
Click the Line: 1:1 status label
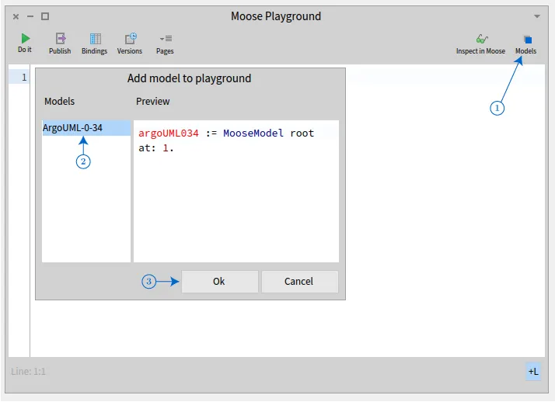tap(28, 371)
